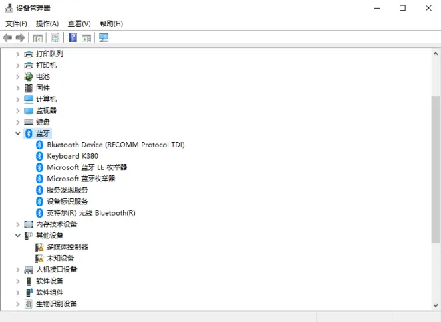Click the icon beside 软件设备
Viewport: 441px width, 322px height.
[29, 281]
